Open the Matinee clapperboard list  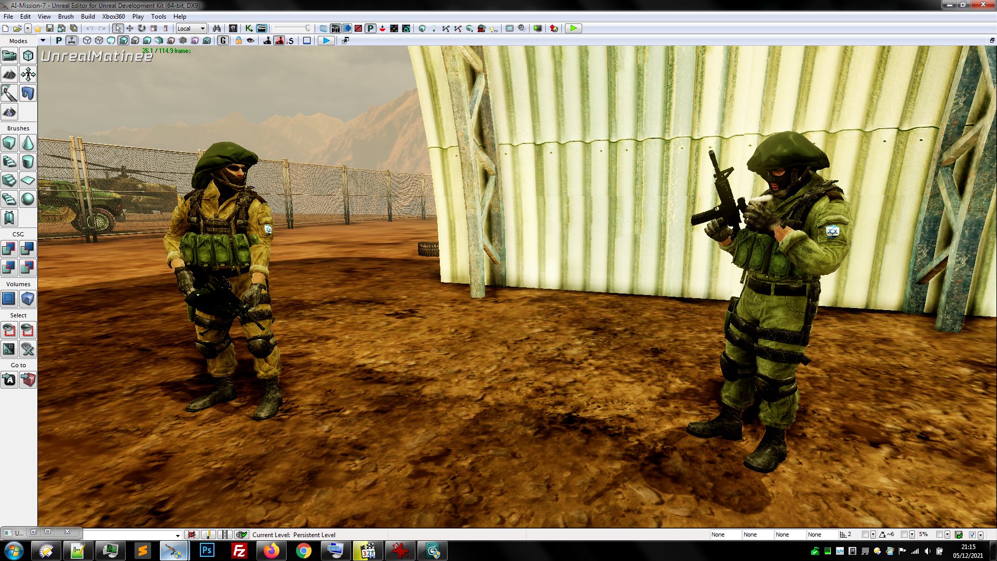[x=261, y=29]
